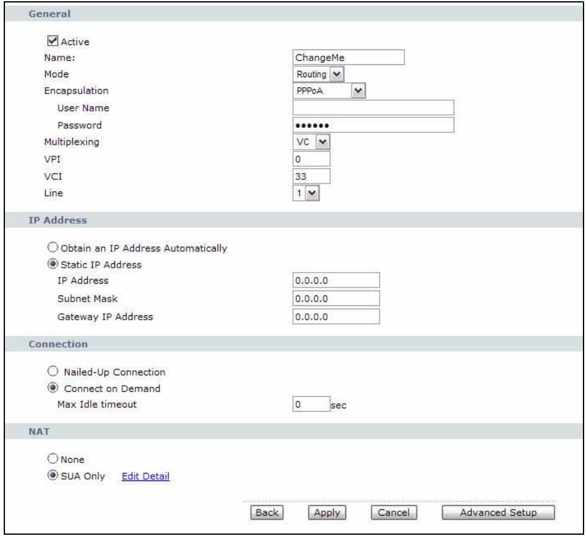Image resolution: width=586 pixels, height=536 pixels.
Task: Uncheck the Active checkbox
Action: click(x=53, y=41)
